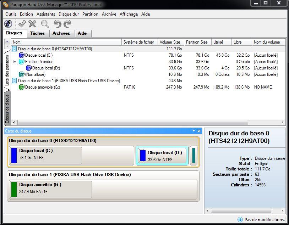
Task: Open the Affichage menu
Action: pyautogui.click(x=129, y=14)
